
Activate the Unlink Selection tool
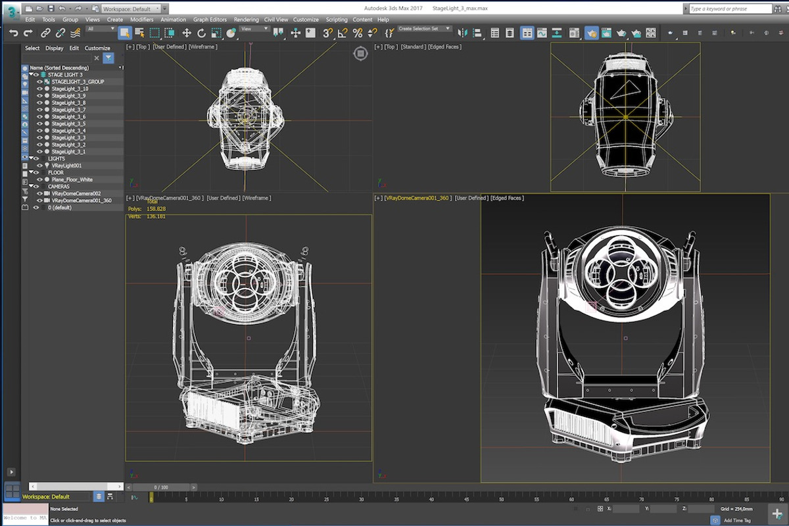pos(60,33)
